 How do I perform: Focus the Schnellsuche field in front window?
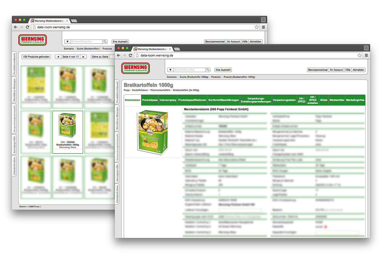tap(189, 70)
